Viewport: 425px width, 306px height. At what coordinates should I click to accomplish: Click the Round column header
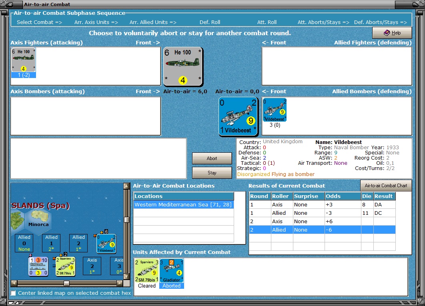coord(260,196)
